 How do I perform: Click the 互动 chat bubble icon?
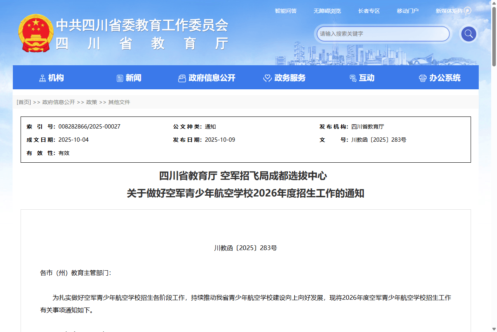353,78
